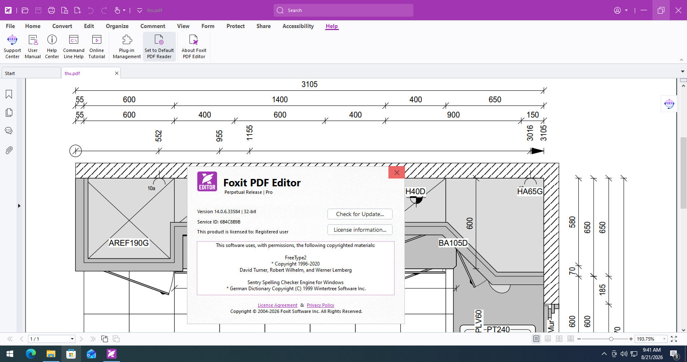
Task: Open Outlook from the taskbar
Action: pyautogui.click(x=91, y=354)
